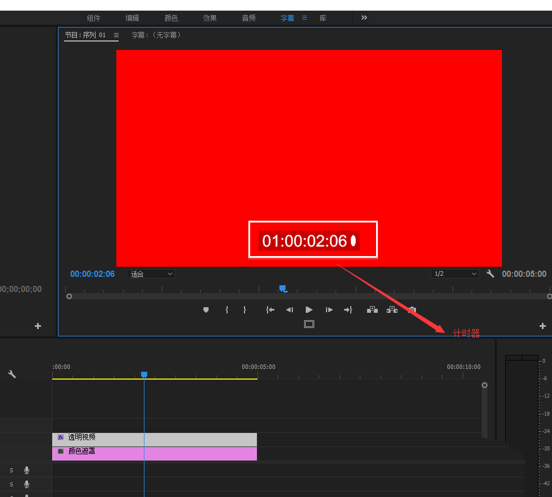Click the timeline display settings wrench icon

pos(12,374)
